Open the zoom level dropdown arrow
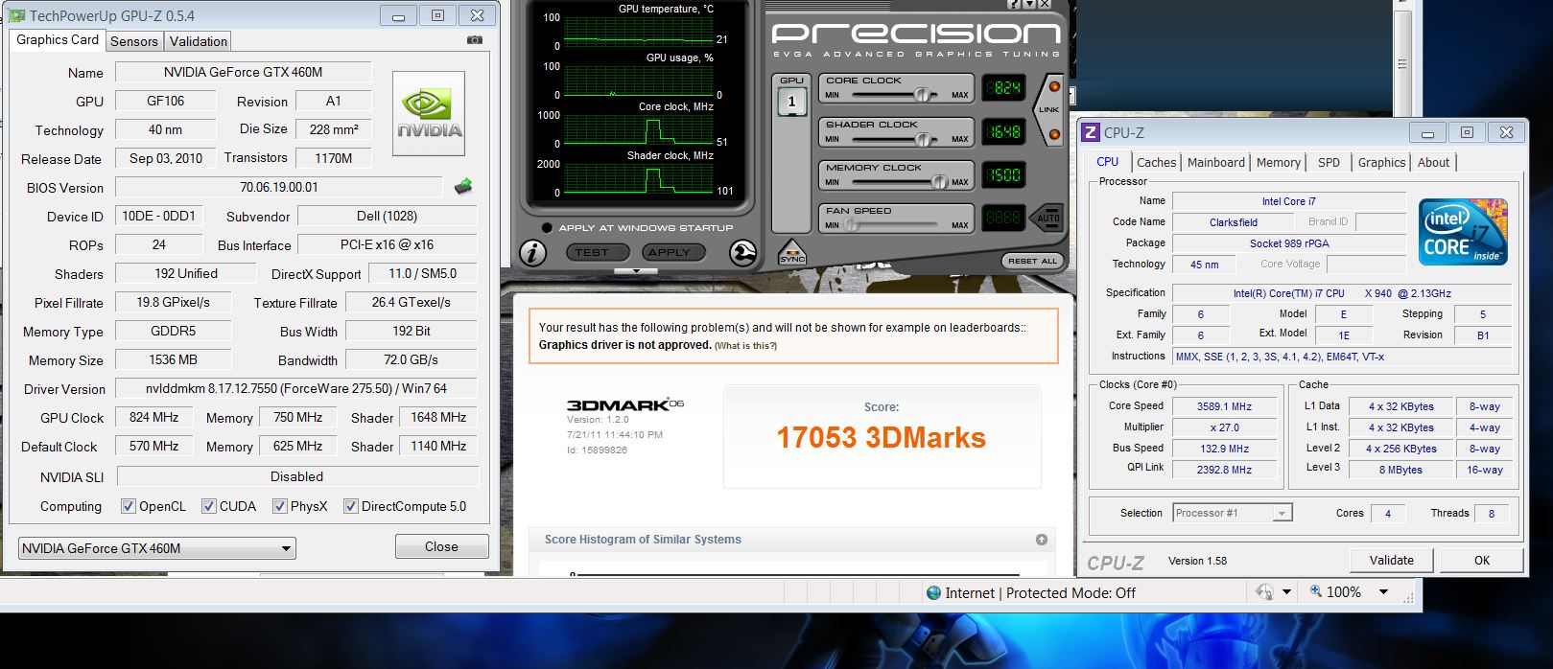 (1383, 592)
